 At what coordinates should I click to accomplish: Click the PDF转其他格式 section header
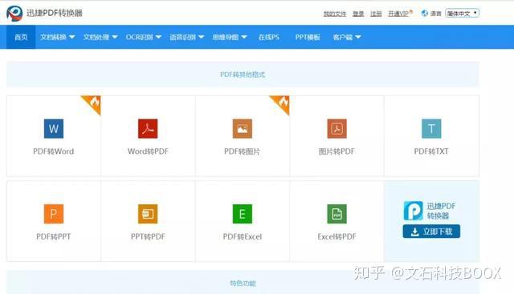(x=243, y=75)
